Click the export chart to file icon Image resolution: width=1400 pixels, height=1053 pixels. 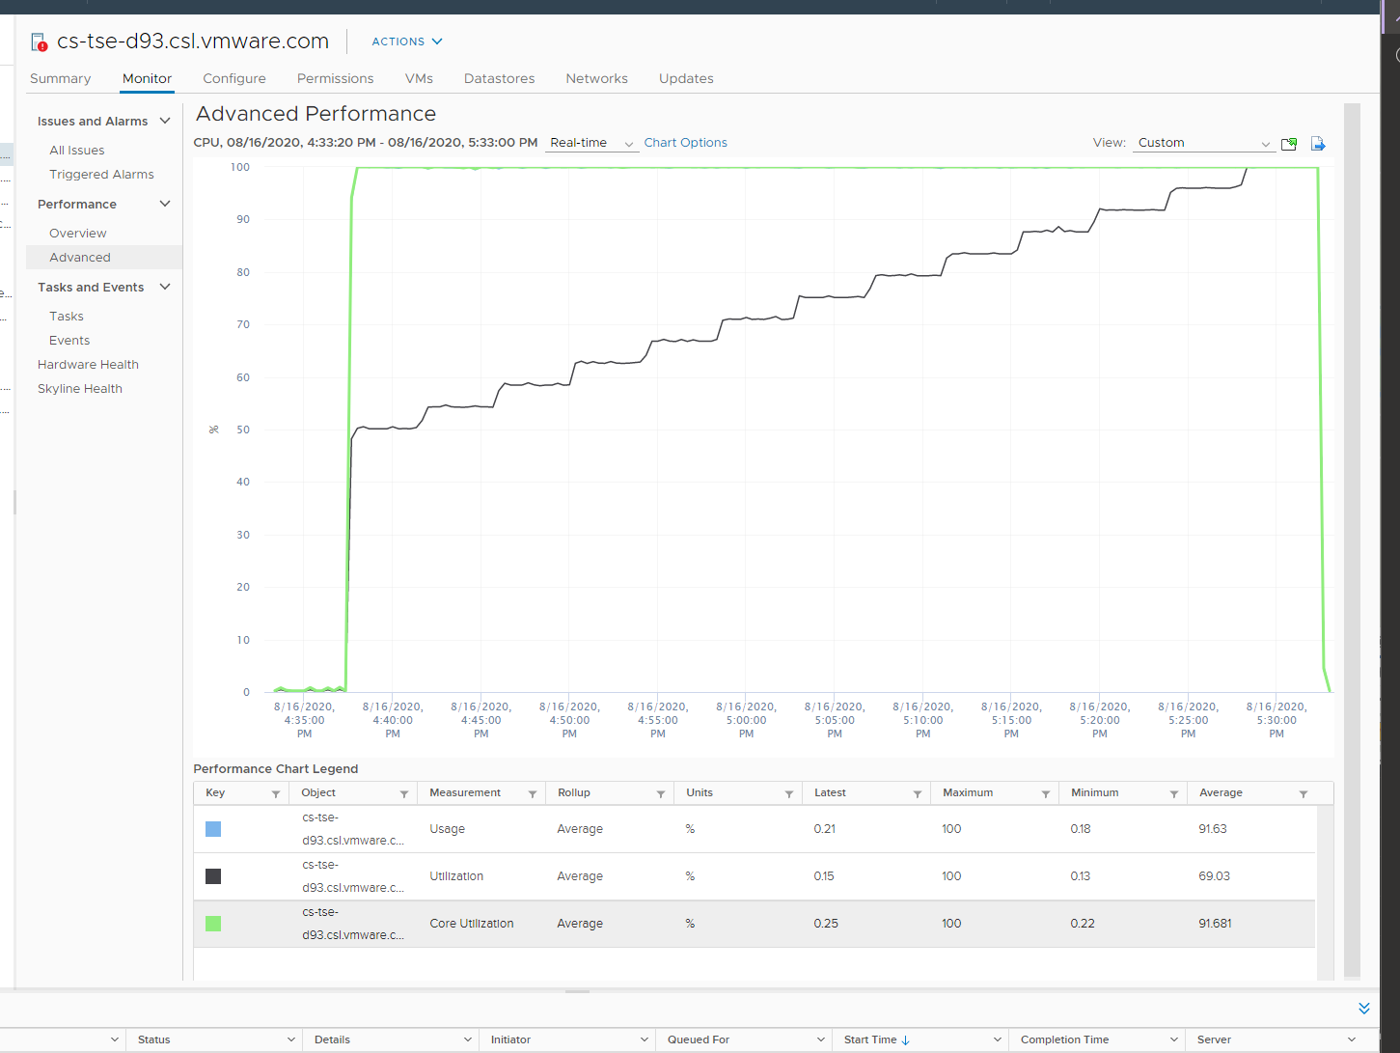point(1318,144)
